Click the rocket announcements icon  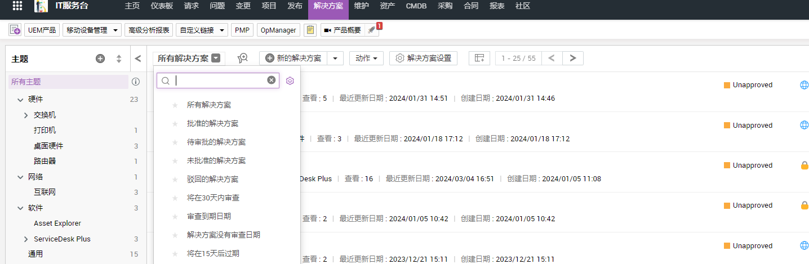pos(371,30)
